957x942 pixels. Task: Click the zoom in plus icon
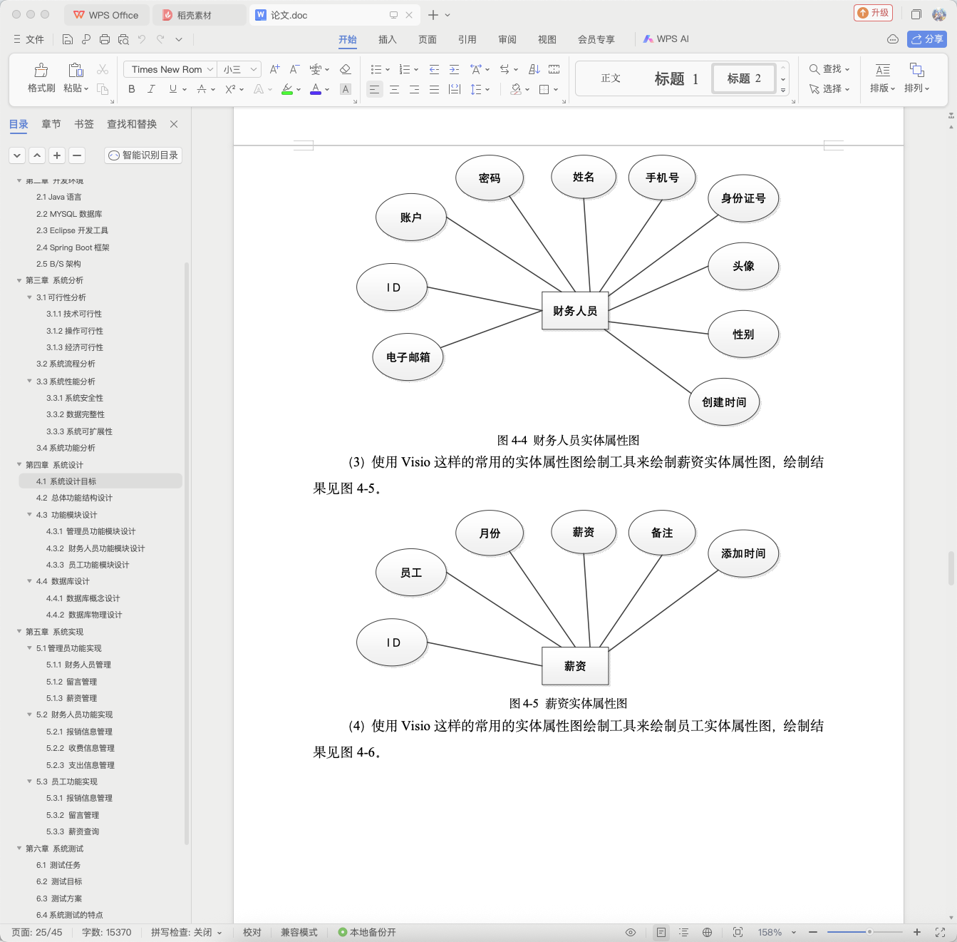click(x=917, y=932)
